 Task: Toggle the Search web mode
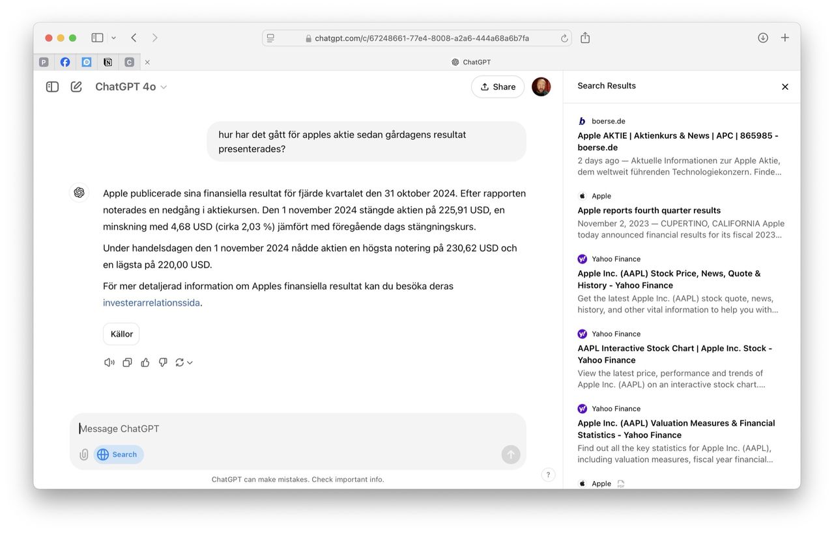[x=118, y=454]
